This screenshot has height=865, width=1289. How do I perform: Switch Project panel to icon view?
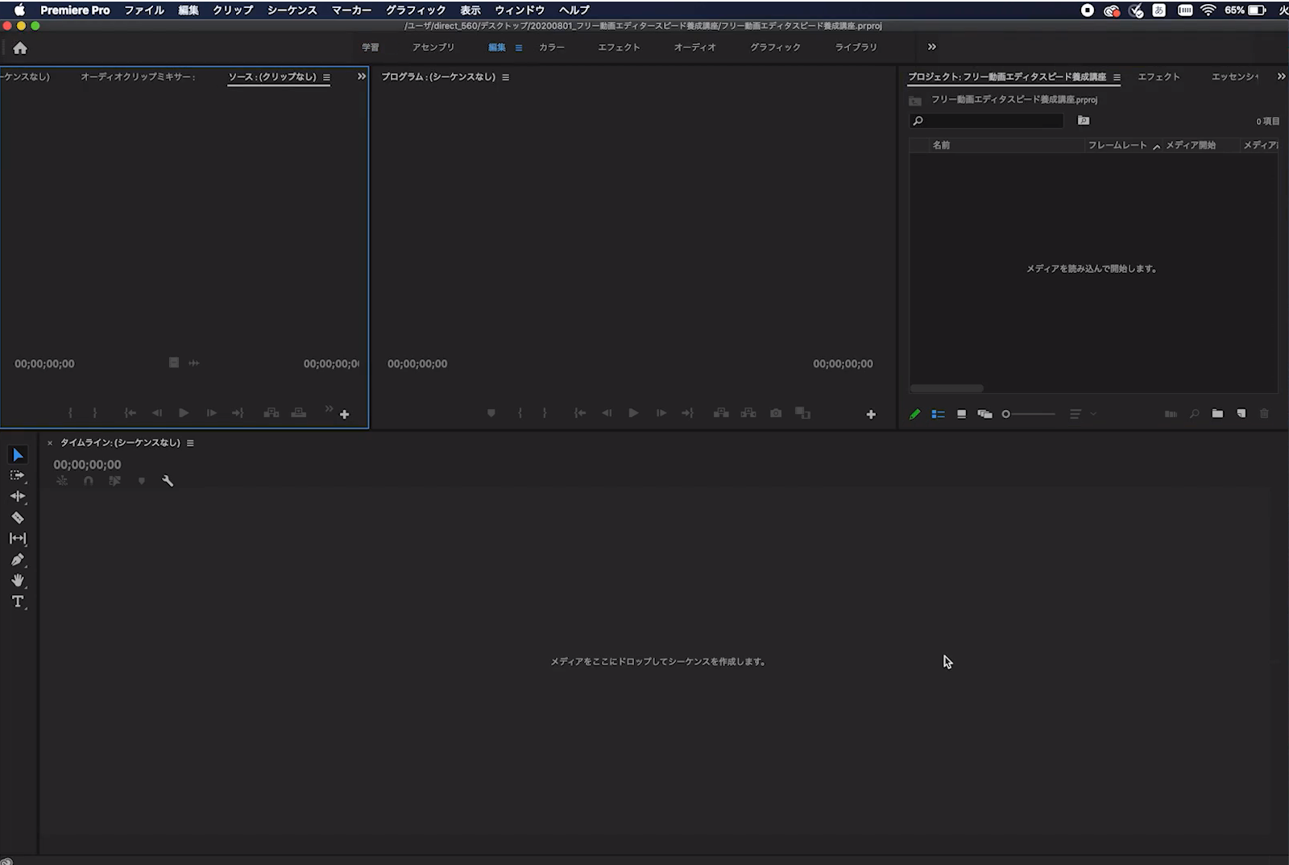pyautogui.click(x=961, y=414)
